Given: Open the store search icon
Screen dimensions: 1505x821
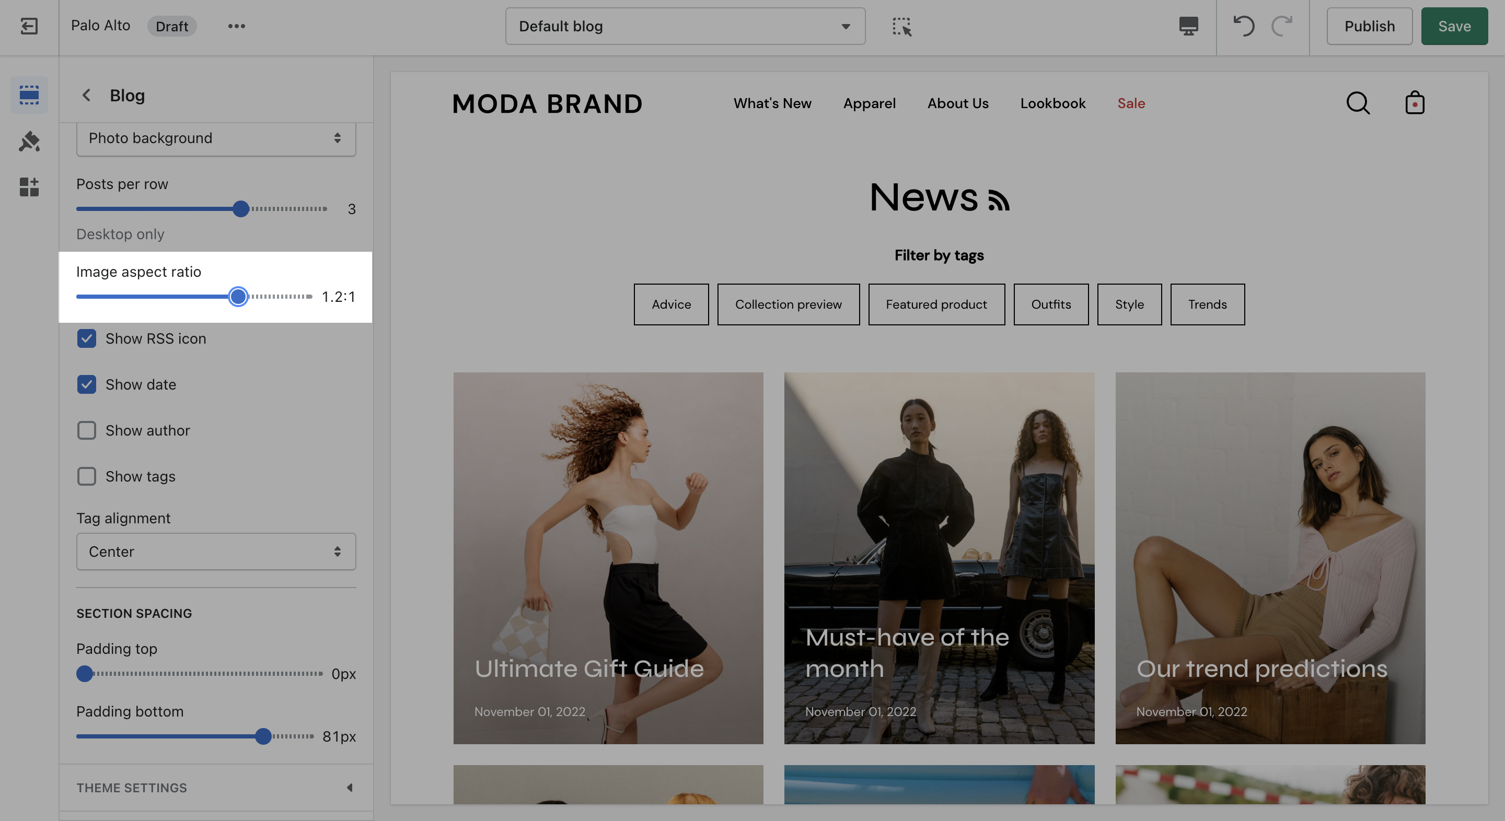Looking at the screenshot, I should [x=1358, y=103].
